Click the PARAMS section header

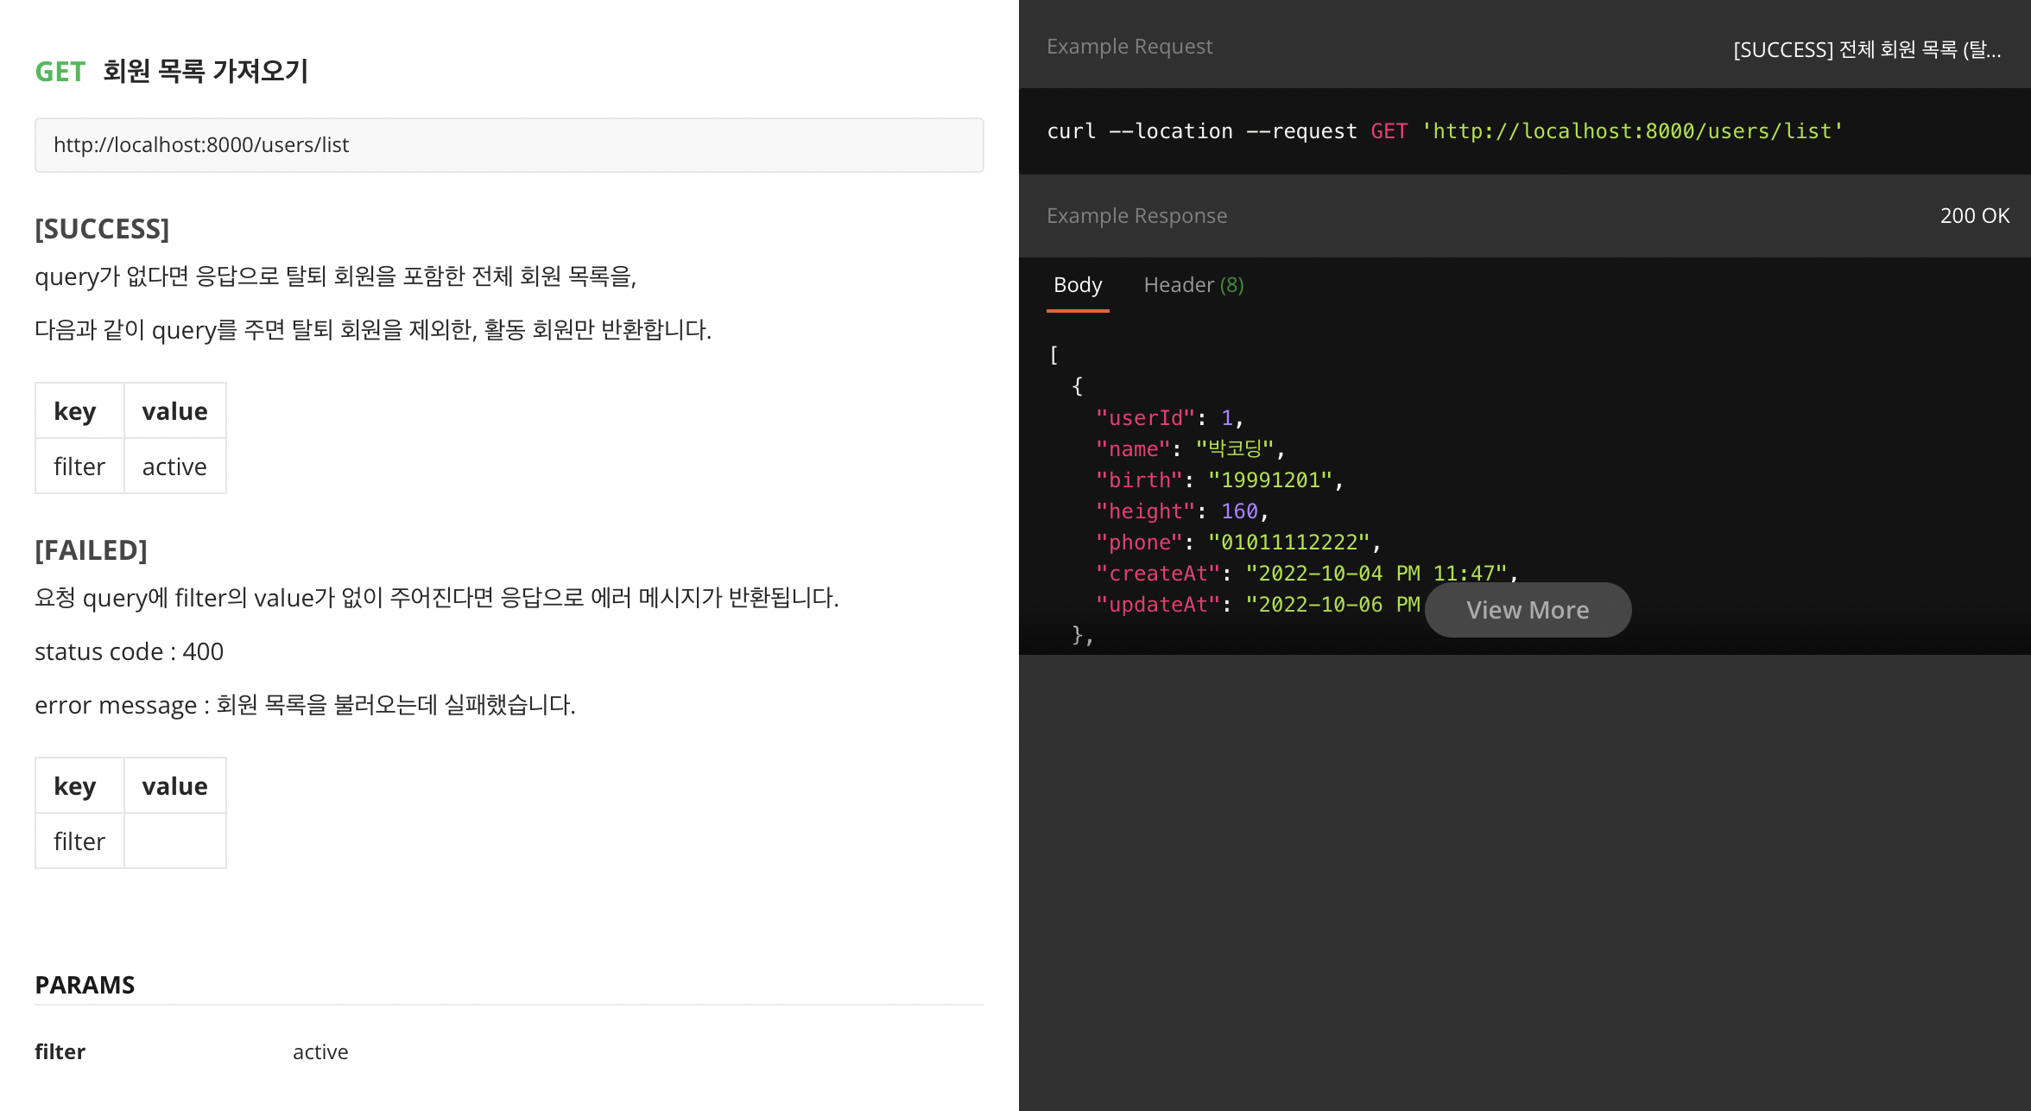(85, 984)
